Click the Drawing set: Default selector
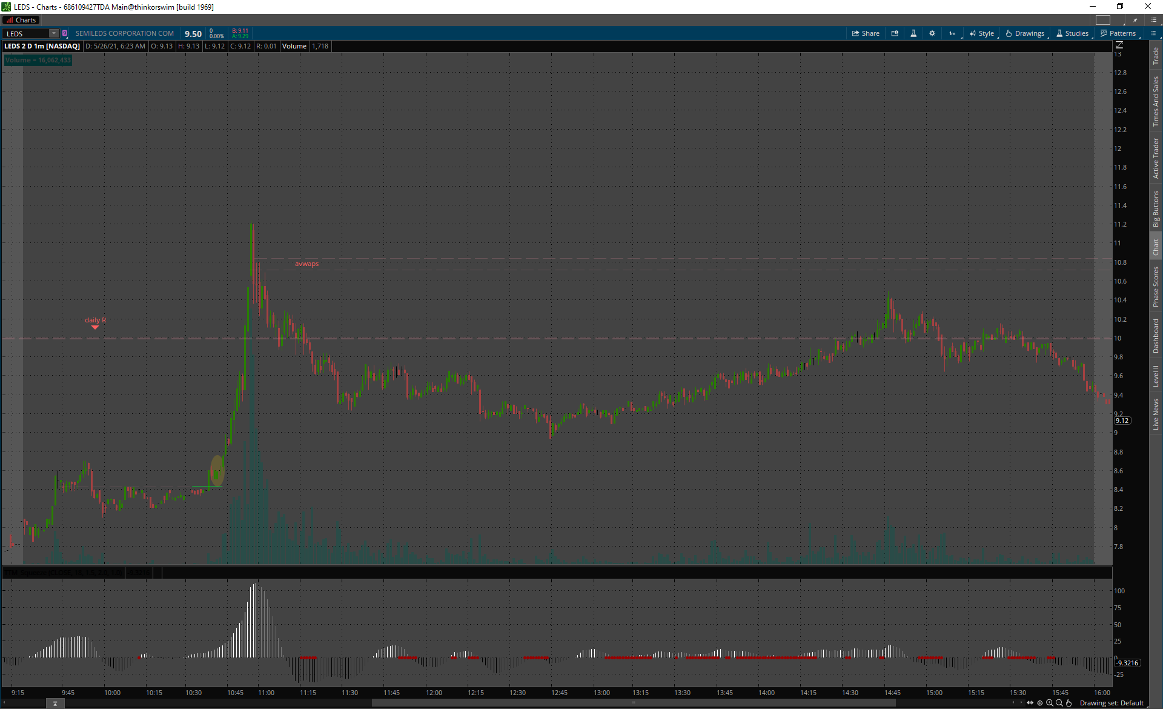 (x=1112, y=703)
